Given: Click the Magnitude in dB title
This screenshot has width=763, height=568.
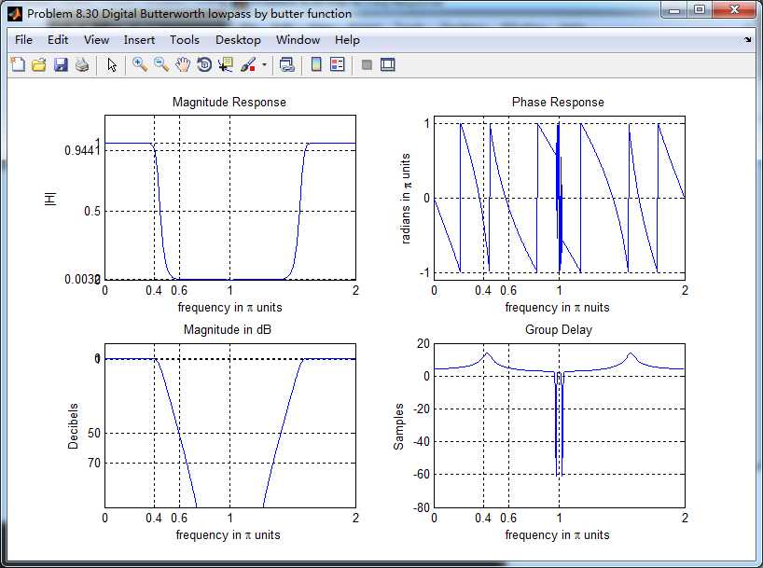Looking at the screenshot, I should (228, 329).
